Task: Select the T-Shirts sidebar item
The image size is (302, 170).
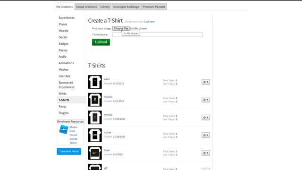Action: (71, 100)
